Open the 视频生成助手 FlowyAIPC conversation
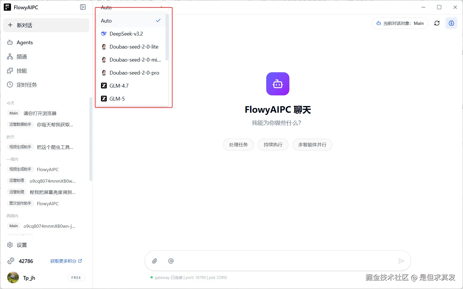 pos(48,169)
